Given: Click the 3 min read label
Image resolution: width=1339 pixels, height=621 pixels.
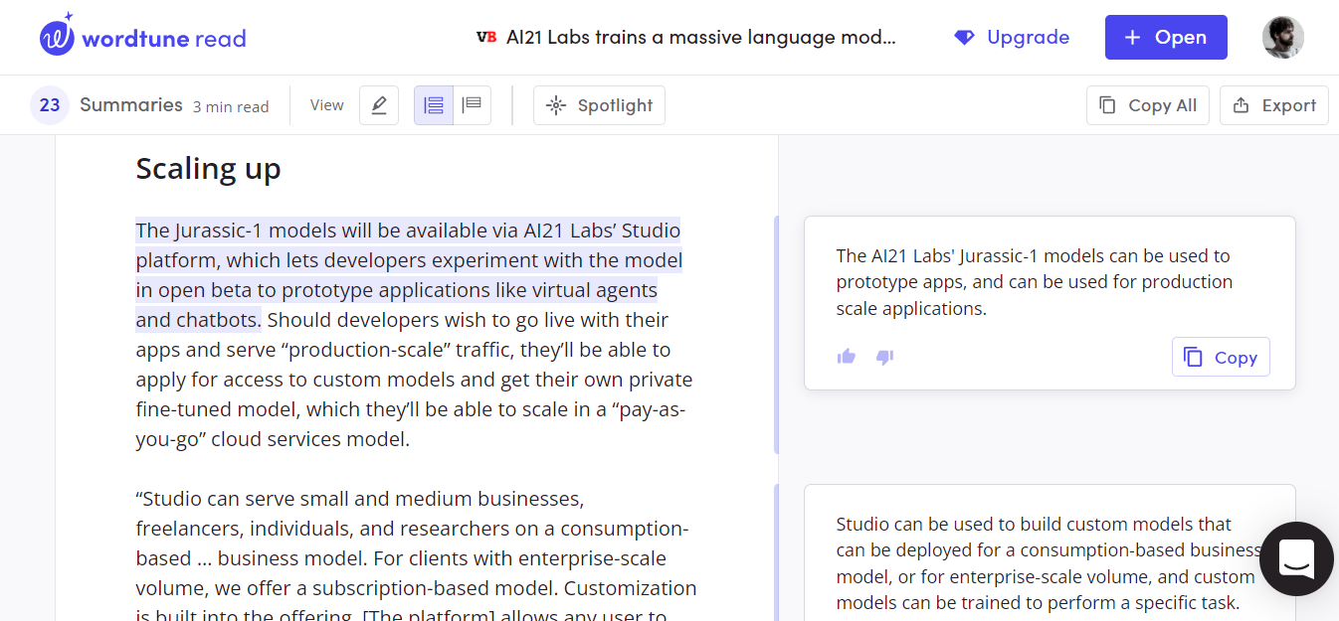Looking at the screenshot, I should point(231,107).
